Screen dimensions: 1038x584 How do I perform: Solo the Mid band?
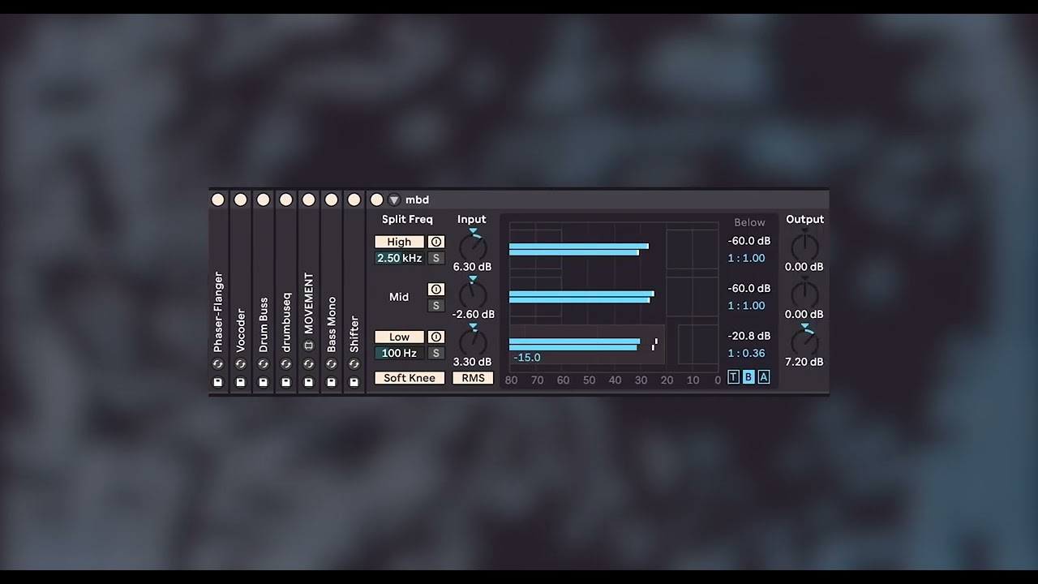pyautogui.click(x=436, y=306)
